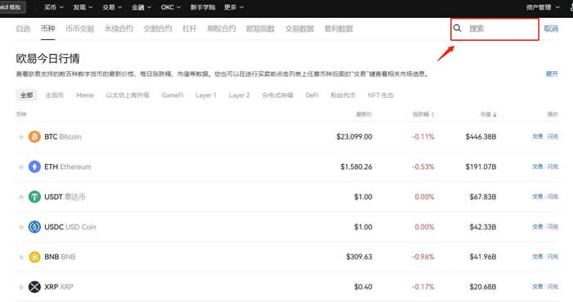The image size is (573, 302).
Task: Click the 取消 link beside search
Action: [551, 29]
